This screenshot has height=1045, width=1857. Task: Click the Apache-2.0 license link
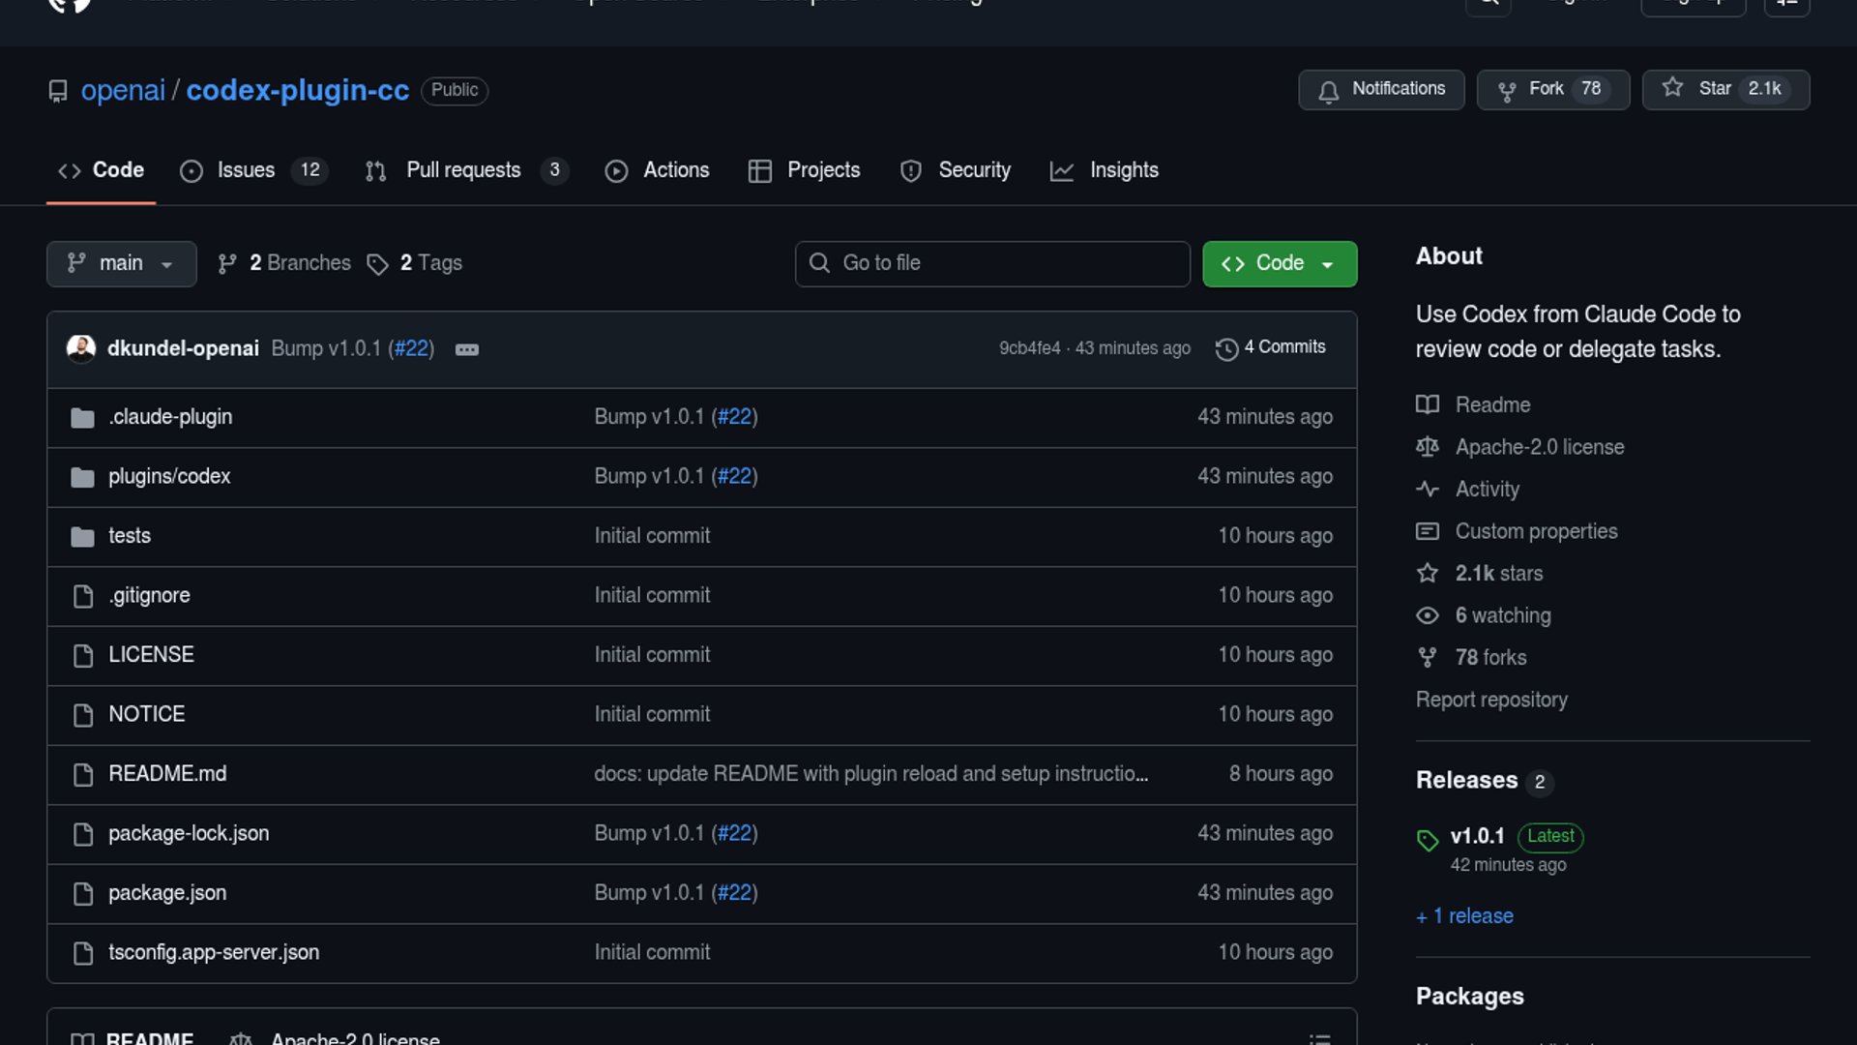(x=1539, y=447)
